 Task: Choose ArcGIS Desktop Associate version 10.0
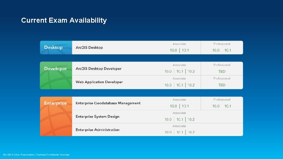point(173,50)
